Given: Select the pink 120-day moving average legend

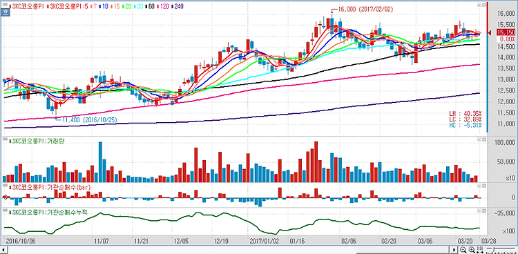Looking at the screenshot, I should [163, 6].
